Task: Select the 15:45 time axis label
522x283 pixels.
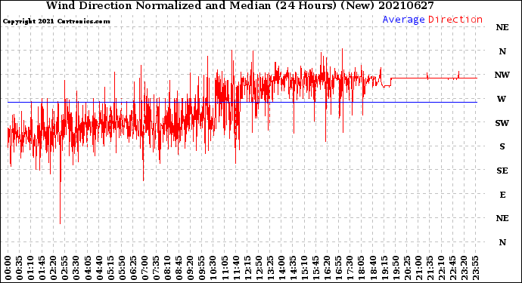Action: point(316,268)
